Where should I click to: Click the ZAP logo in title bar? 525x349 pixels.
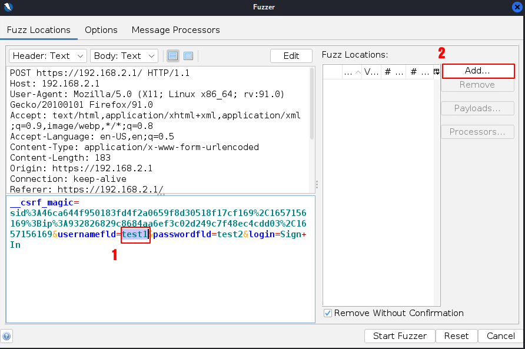(x=8, y=7)
